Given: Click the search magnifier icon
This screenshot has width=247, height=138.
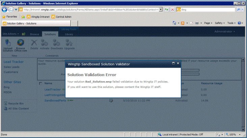Looking at the screenshot, I should [239, 9].
